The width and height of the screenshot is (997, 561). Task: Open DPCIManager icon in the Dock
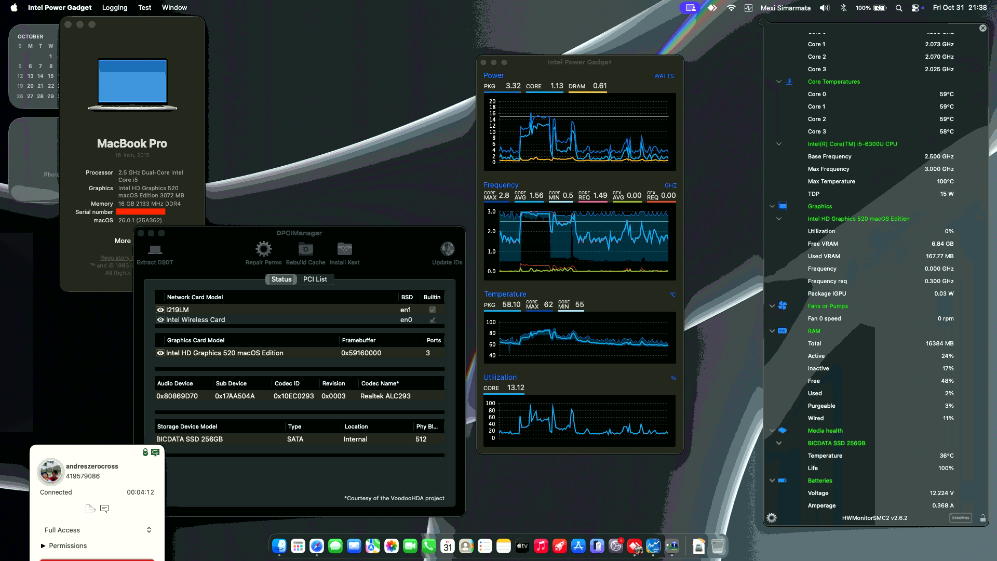tap(672, 546)
